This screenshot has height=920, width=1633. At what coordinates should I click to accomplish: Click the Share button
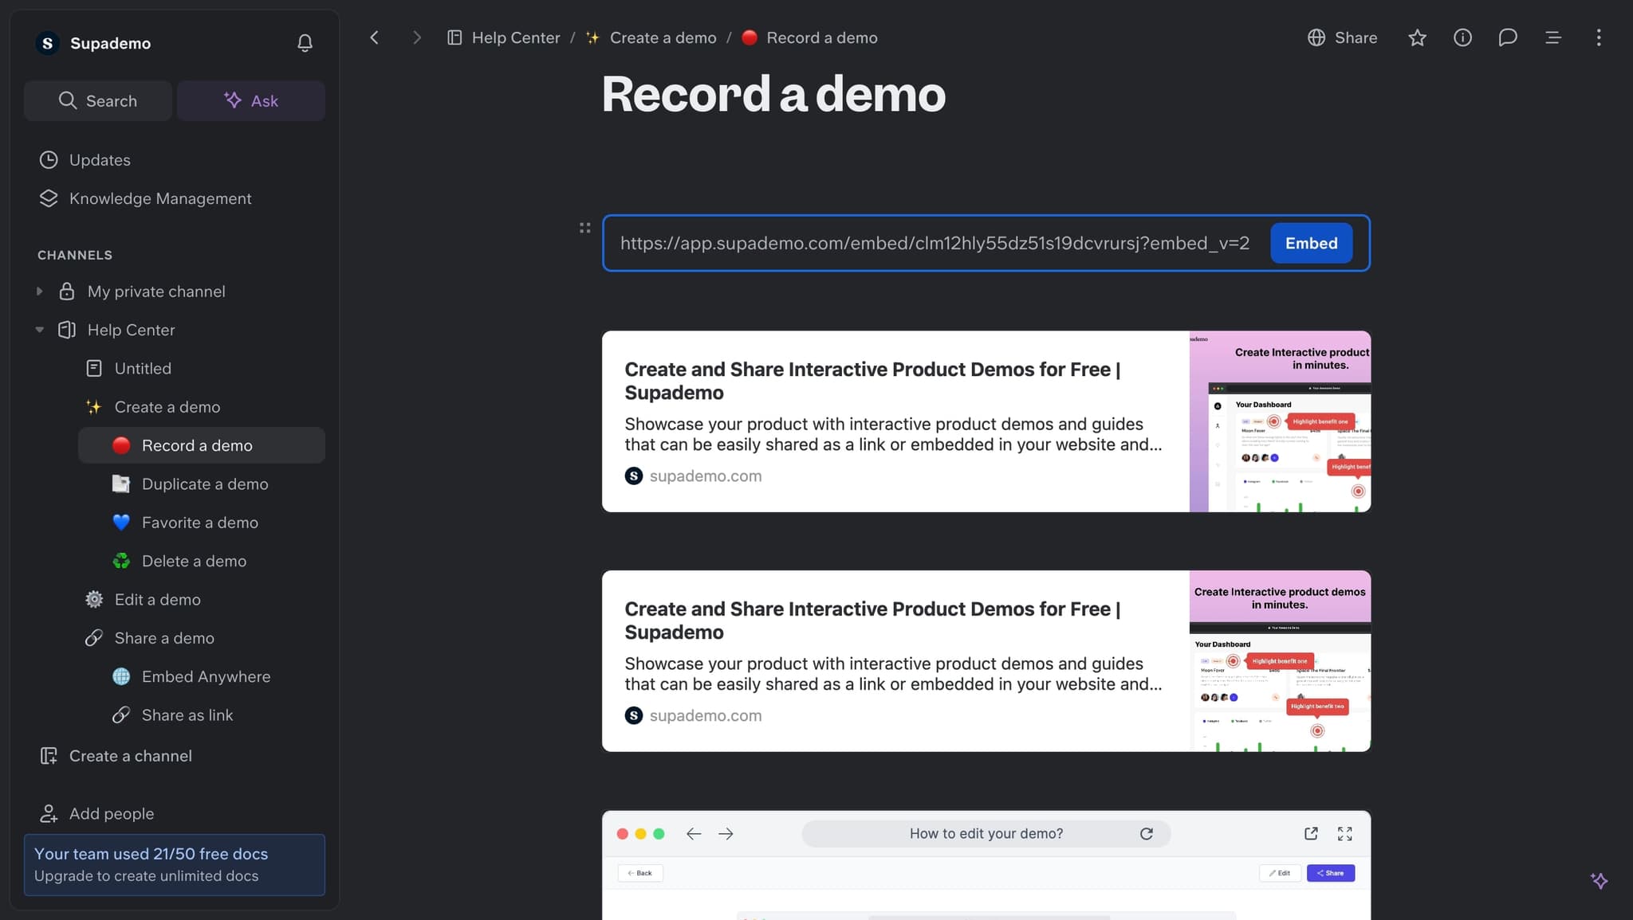[1343, 37]
